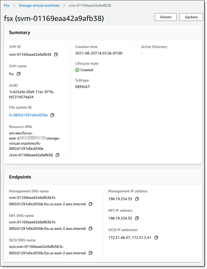Copy the iSCSI DNS name

click(90, 253)
